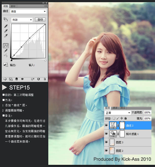This screenshot has width=155, height=167.
Task: Pick the black point eyedropper
Action: click(x=6, y=26)
